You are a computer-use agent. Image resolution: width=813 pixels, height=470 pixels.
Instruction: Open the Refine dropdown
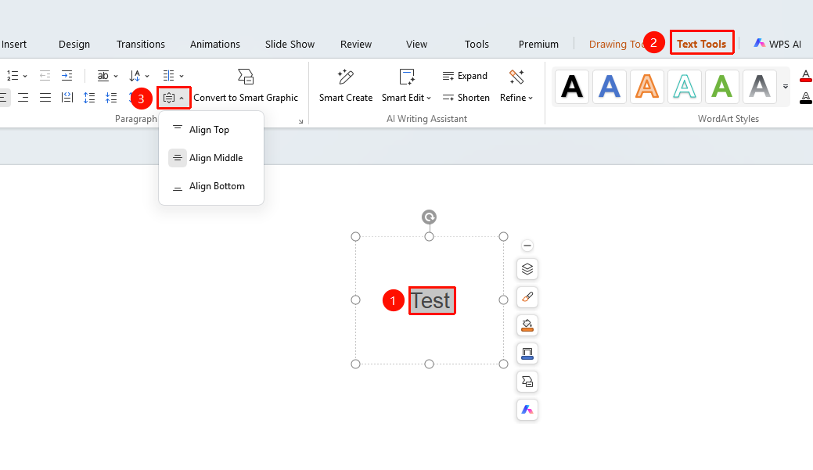click(x=516, y=86)
